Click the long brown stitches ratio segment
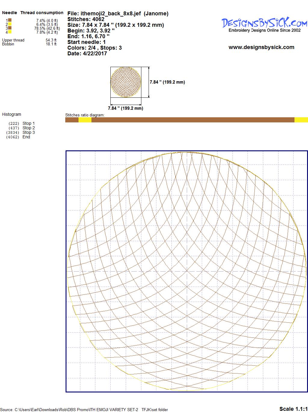The image size is (308, 412). click(x=192, y=120)
